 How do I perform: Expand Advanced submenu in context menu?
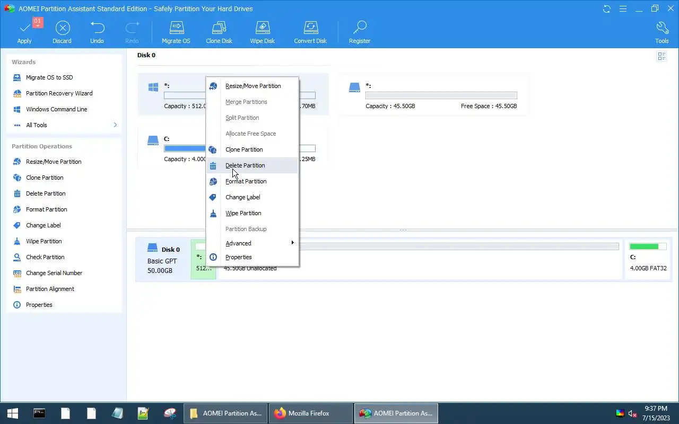[x=253, y=243]
